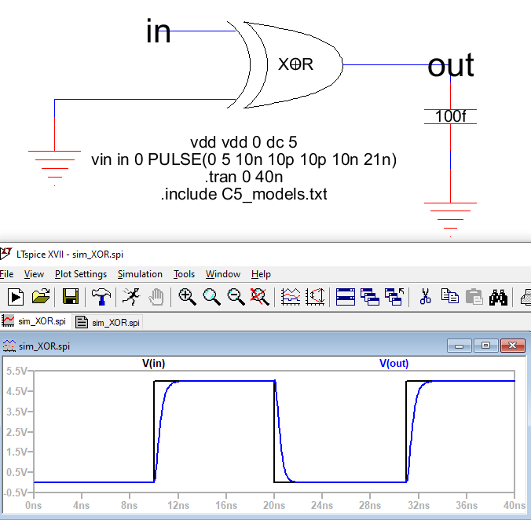Open the Simulation menu
Screen dimensions: 531x520
point(140,274)
